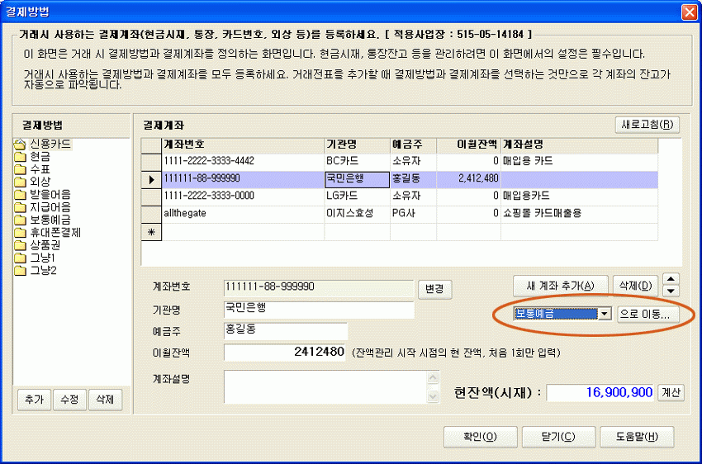Click the 계좌설명 text area
Image resolution: width=702 pixels, height=464 pixels.
coord(326,387)
